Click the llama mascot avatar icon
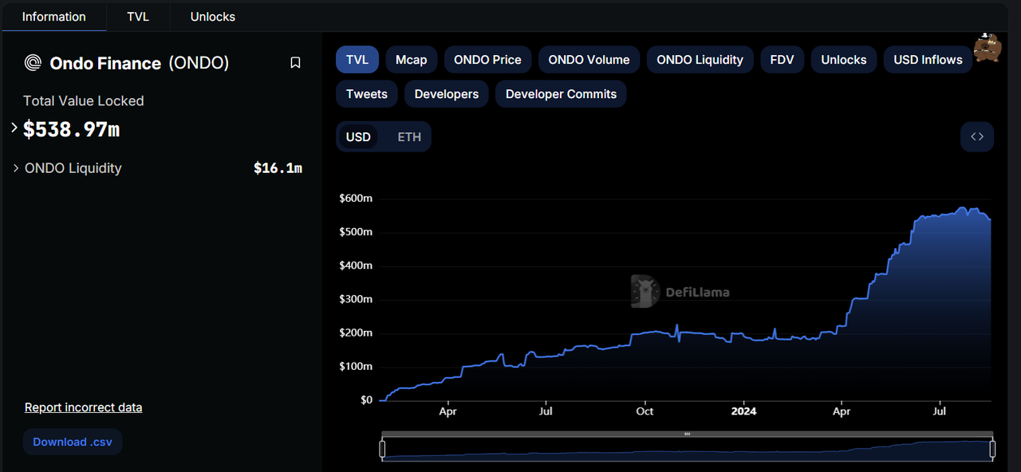1021x472 pixels. pyautogui.click(x=988, y=48)
